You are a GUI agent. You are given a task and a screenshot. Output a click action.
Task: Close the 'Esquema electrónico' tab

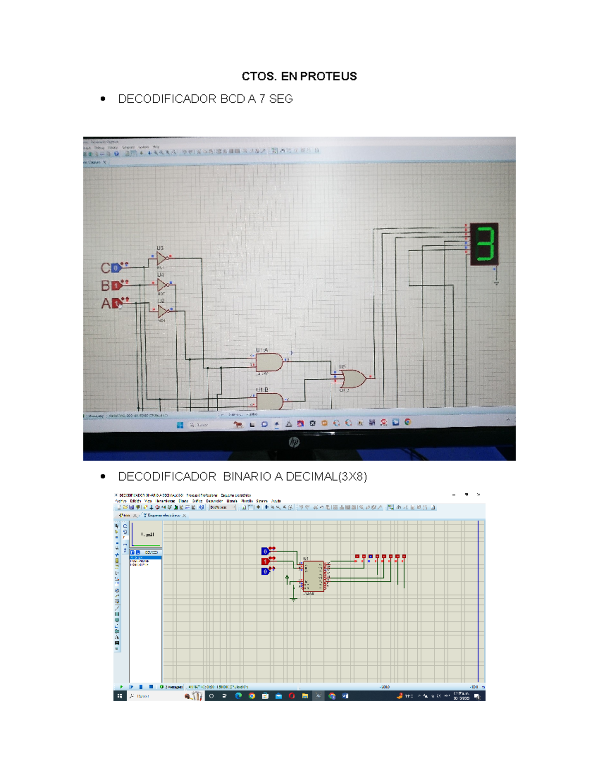(x=184, y=516)
